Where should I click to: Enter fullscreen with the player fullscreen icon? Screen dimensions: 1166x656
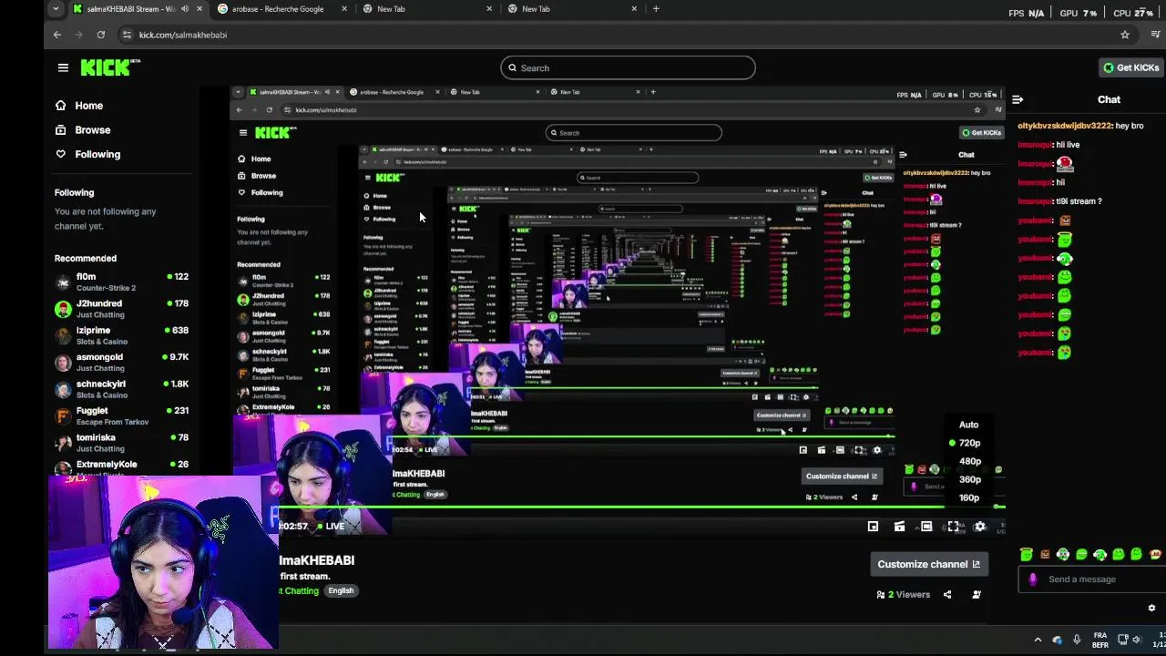click(953, 527)
